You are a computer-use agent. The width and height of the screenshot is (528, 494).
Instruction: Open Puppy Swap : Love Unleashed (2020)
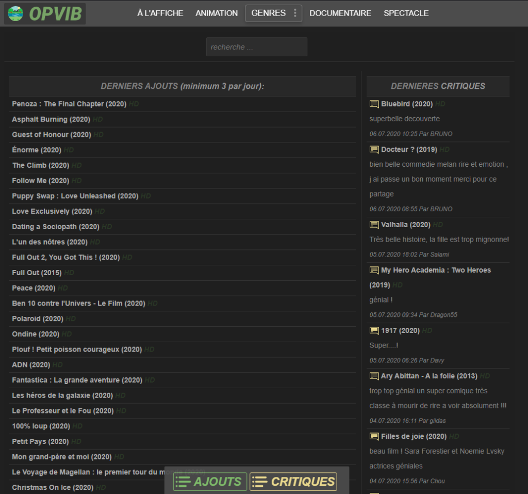click(x=75, y=196)
